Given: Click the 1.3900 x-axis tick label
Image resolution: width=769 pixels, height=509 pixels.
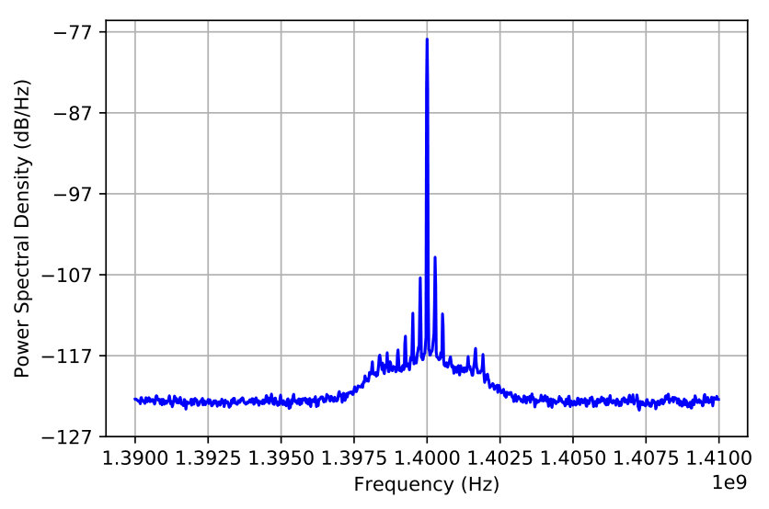Looking at the screenshot, I should coord(135,458).
